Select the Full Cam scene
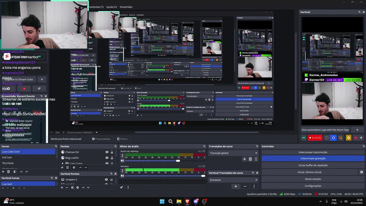Viewport: 366px width, 206px height. 28,157
